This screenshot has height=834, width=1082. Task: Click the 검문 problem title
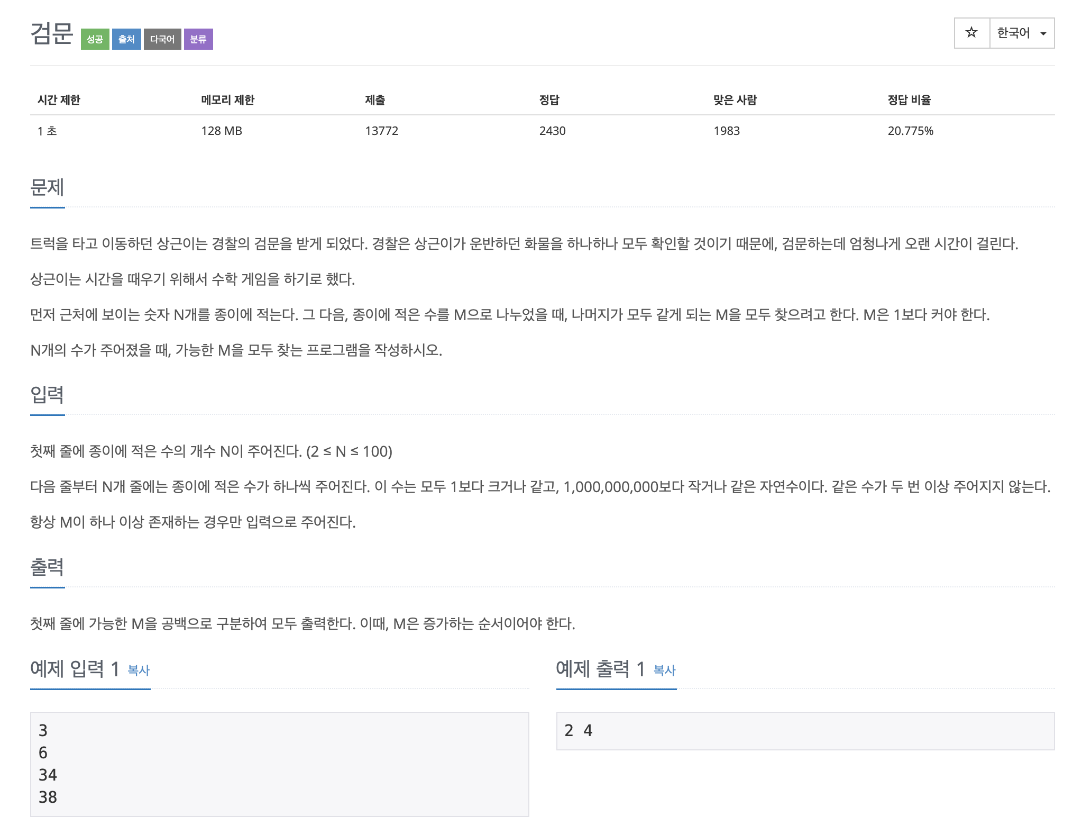pyautogui.click(x=51, y=33)
